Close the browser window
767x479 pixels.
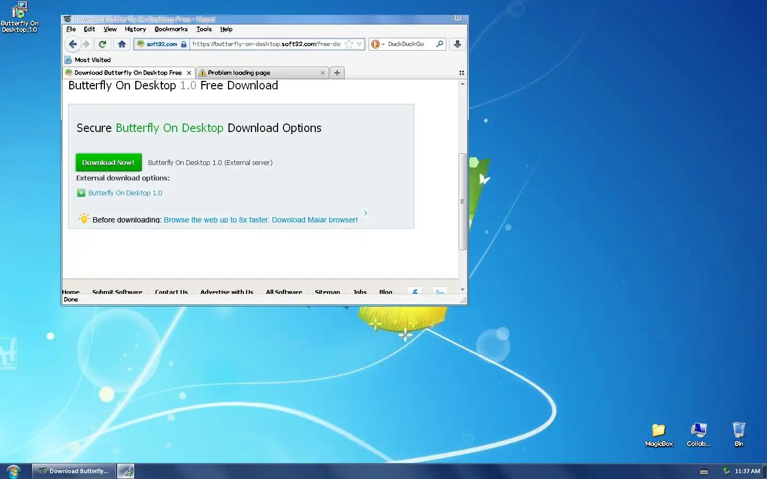tap(458, 18)
